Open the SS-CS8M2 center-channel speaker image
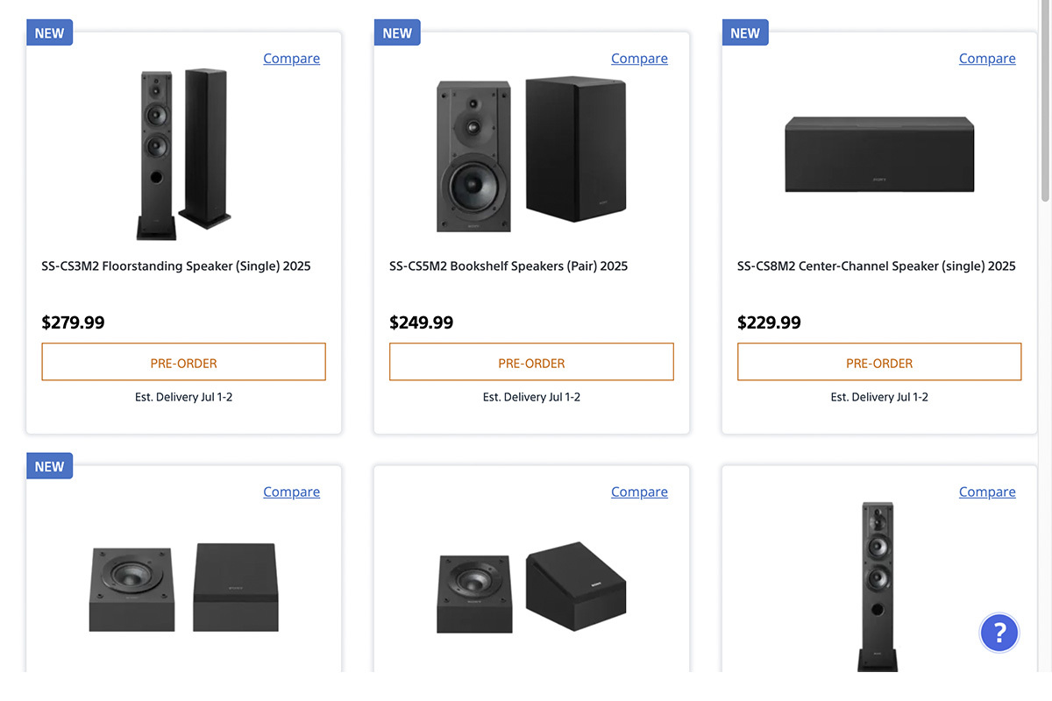Viewport: 1052px width, 701px height. [879, 155]
